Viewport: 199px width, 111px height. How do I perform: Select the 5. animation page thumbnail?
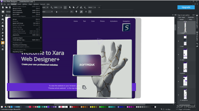(x=185, y=80)
